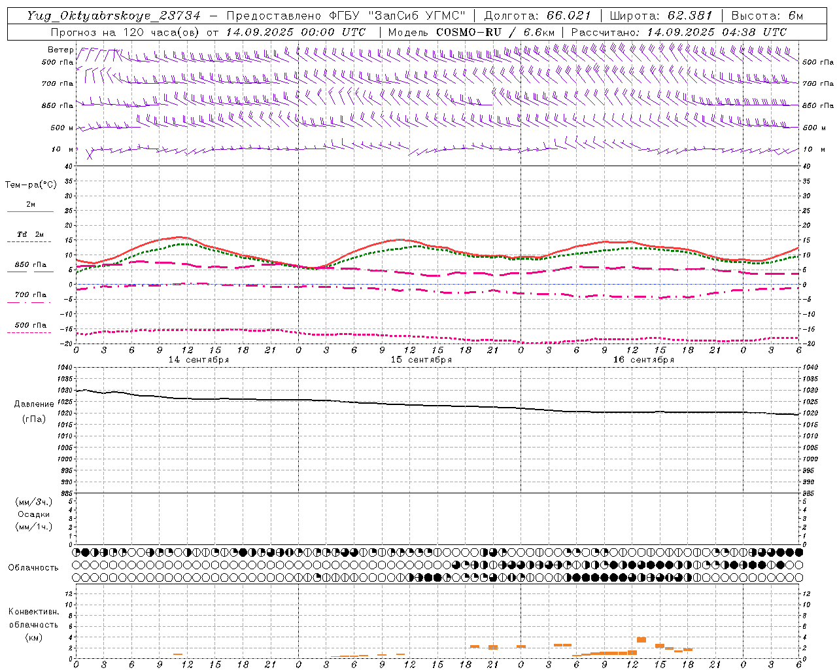The width and height of the screenshot is (837, 670).
Task: Click the station name Yug_Oktyabrskoye_23734
Action: click(114, 16)
